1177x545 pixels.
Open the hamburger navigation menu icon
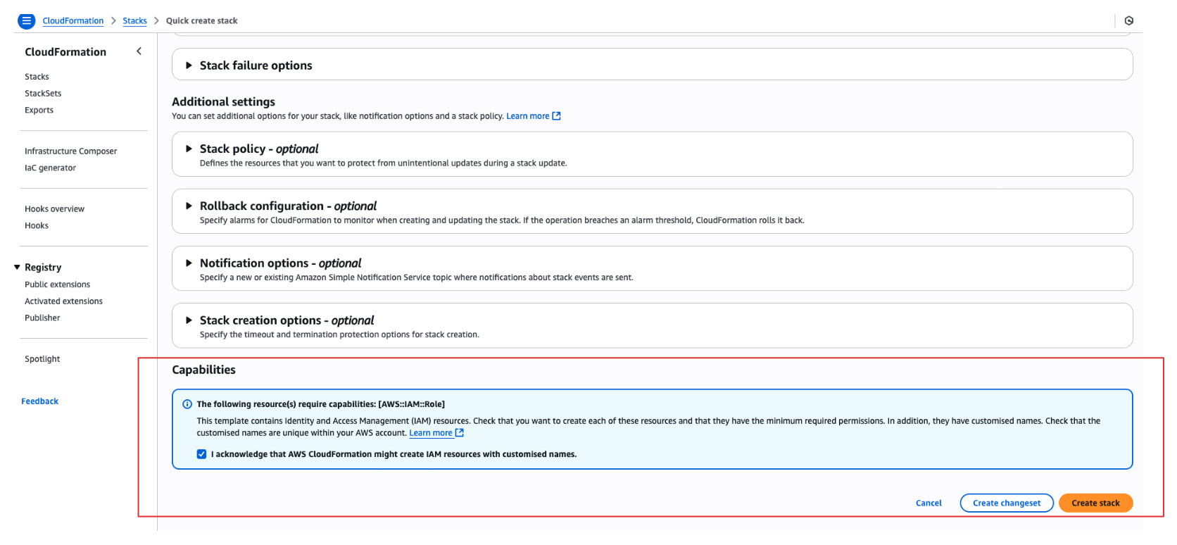click(x=26, y=21)
